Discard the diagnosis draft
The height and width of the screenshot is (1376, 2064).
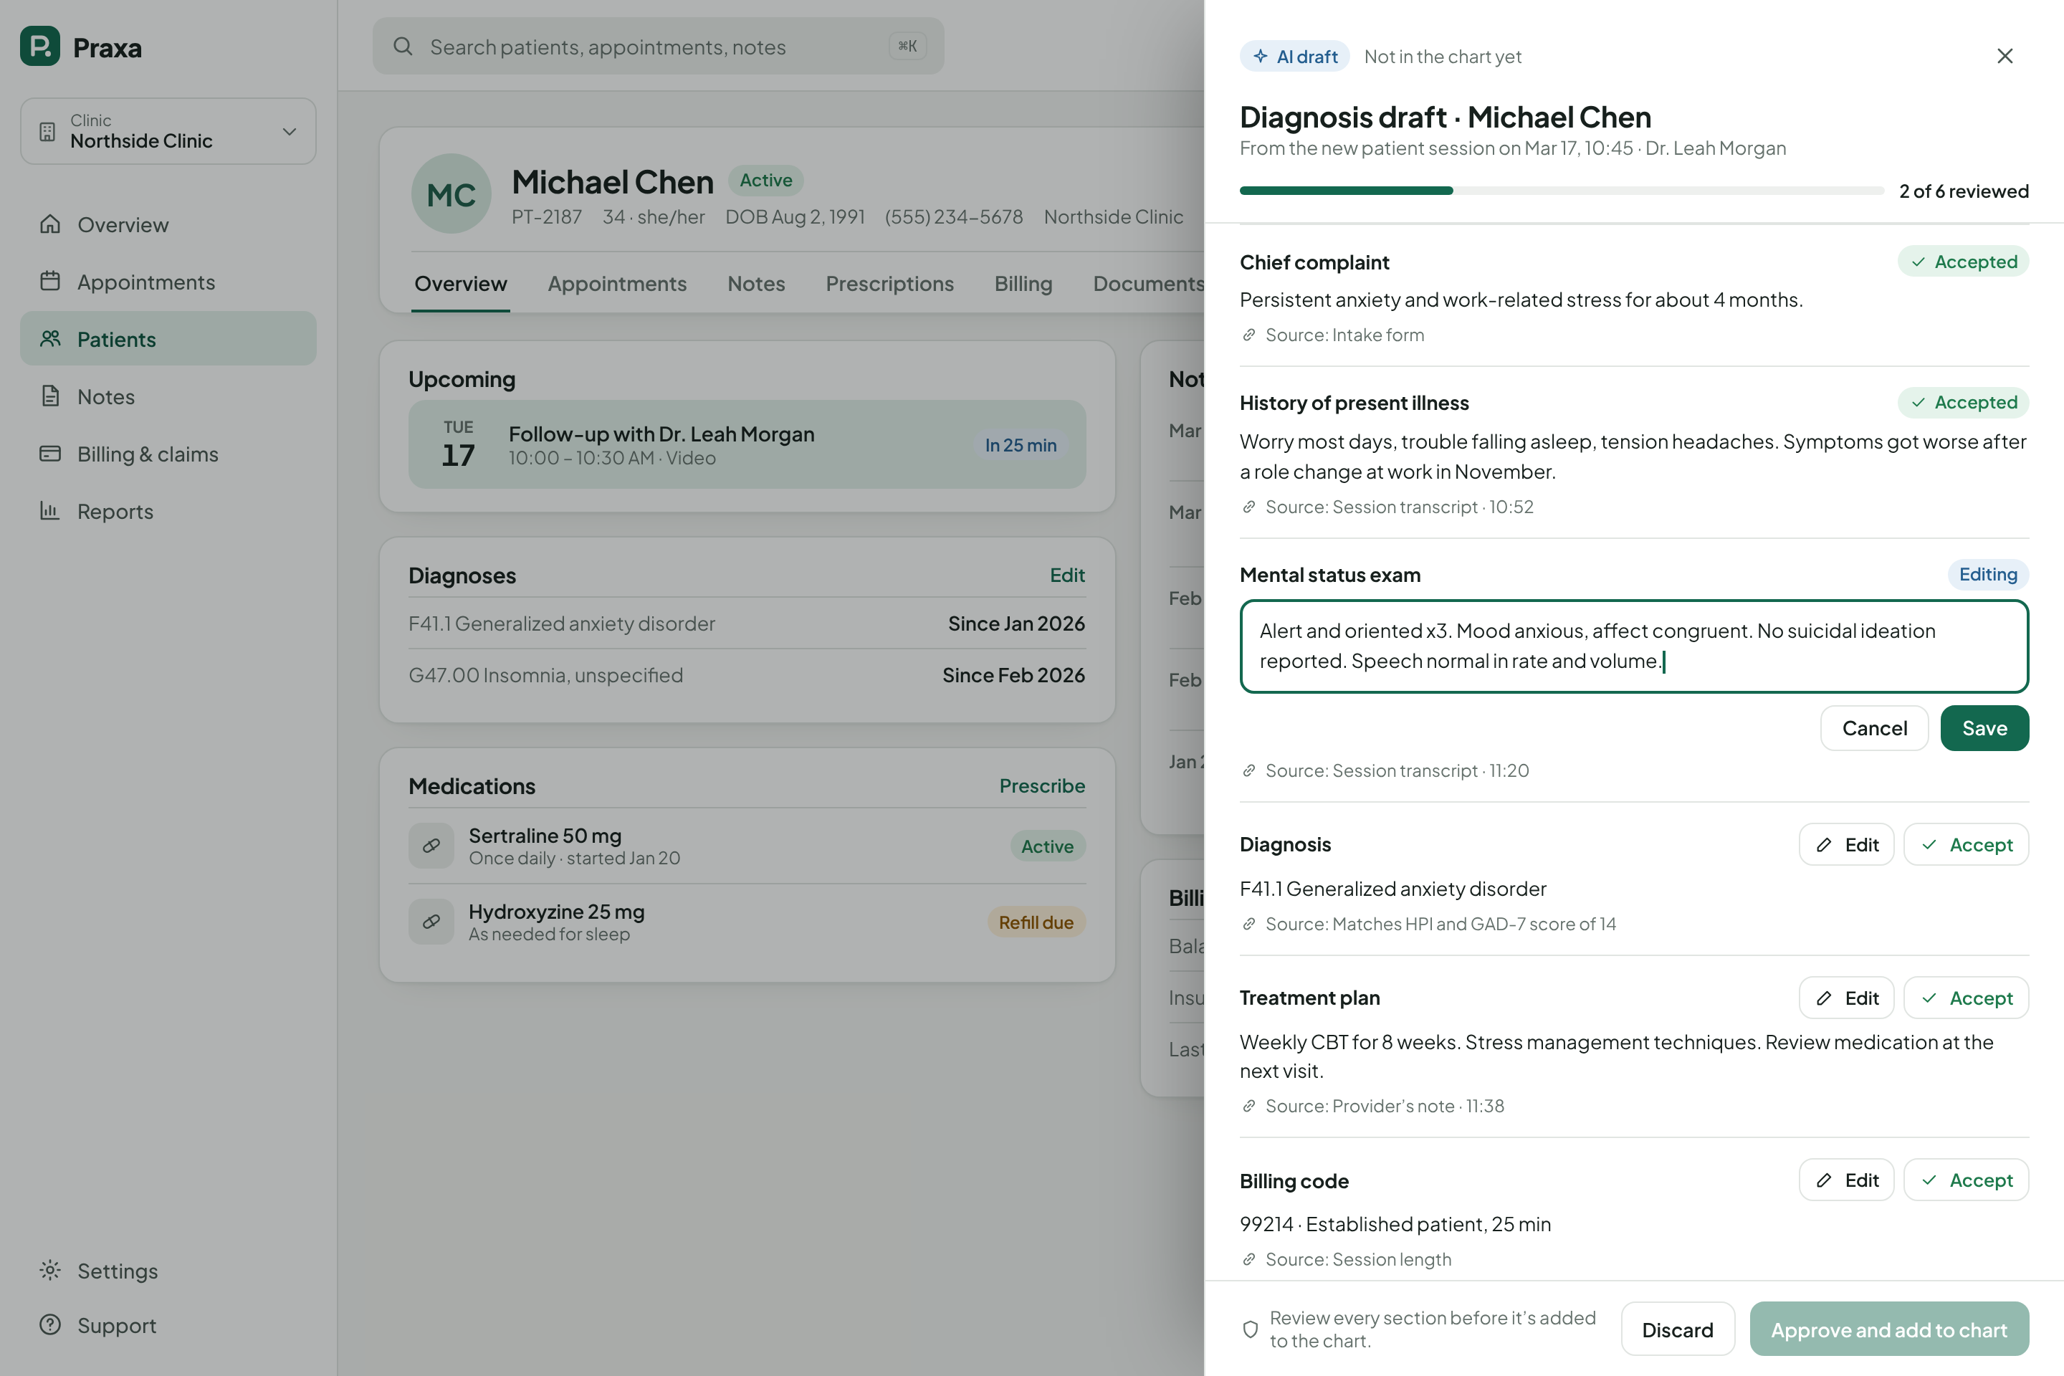[x=1677, y=1329]
